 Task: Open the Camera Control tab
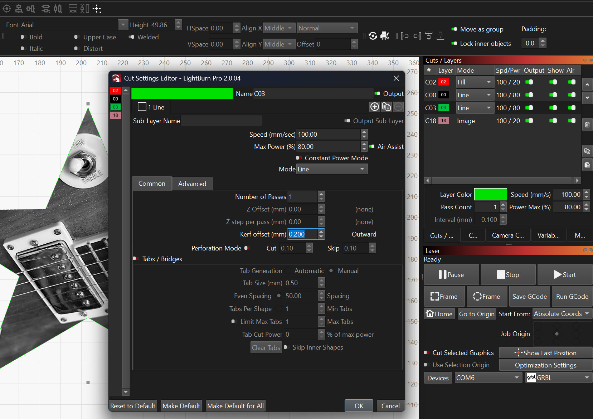tap(508, 235)
